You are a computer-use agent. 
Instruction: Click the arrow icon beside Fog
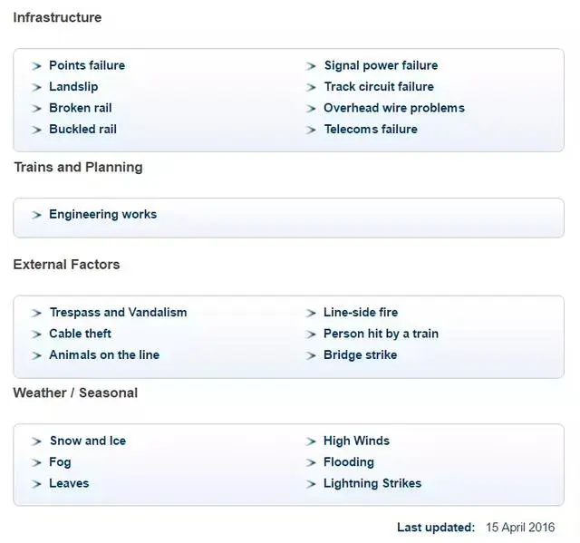pos(36,462)
